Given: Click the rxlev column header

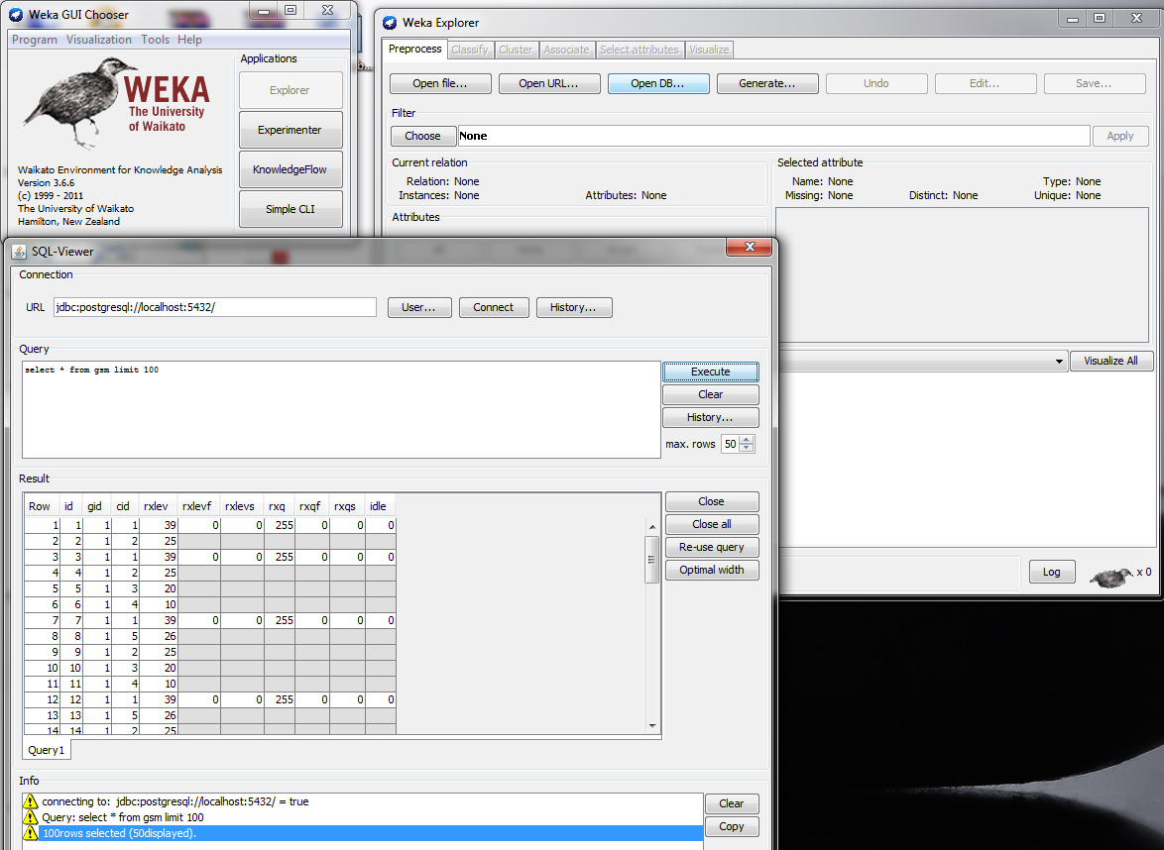Looking at the screenshot, I should (x=156, y=506).
